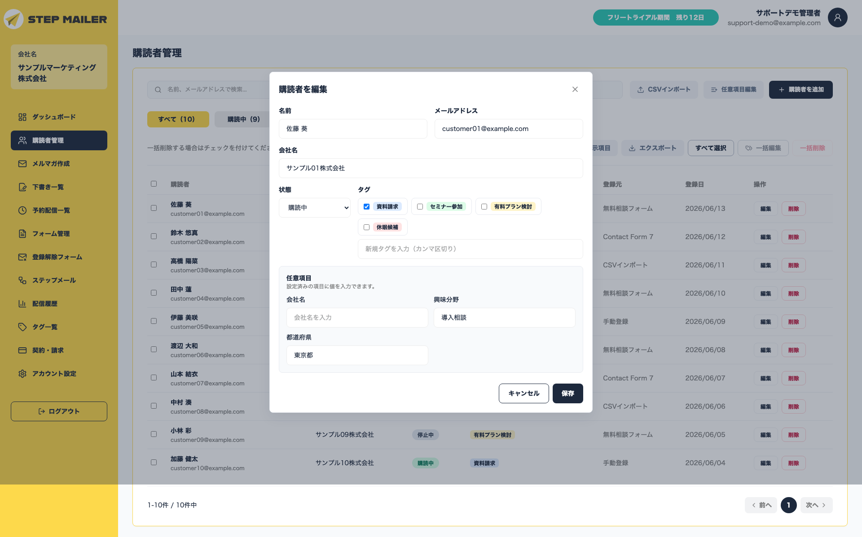The image size is (862, 537).
Task: Click the step flow icon beside ステップメール
Action: coord(22,280)
